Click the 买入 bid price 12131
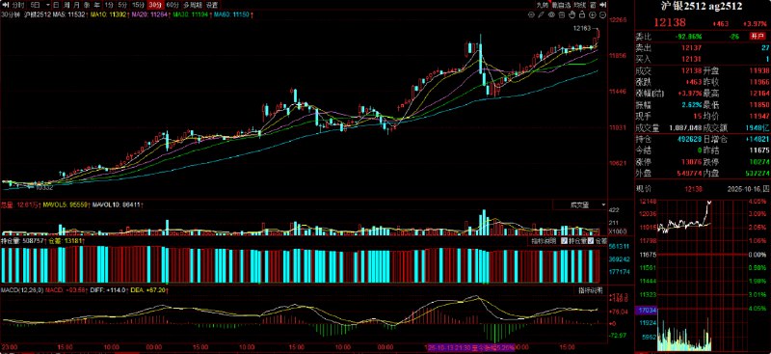The image size is (771, 354). (691, 59)
